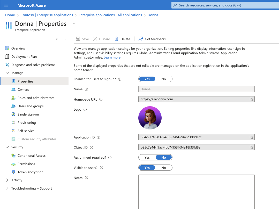Screen dimensions: 279x213
Task: Set Assignment required to Yes
Action: click(x=147, y=158)
